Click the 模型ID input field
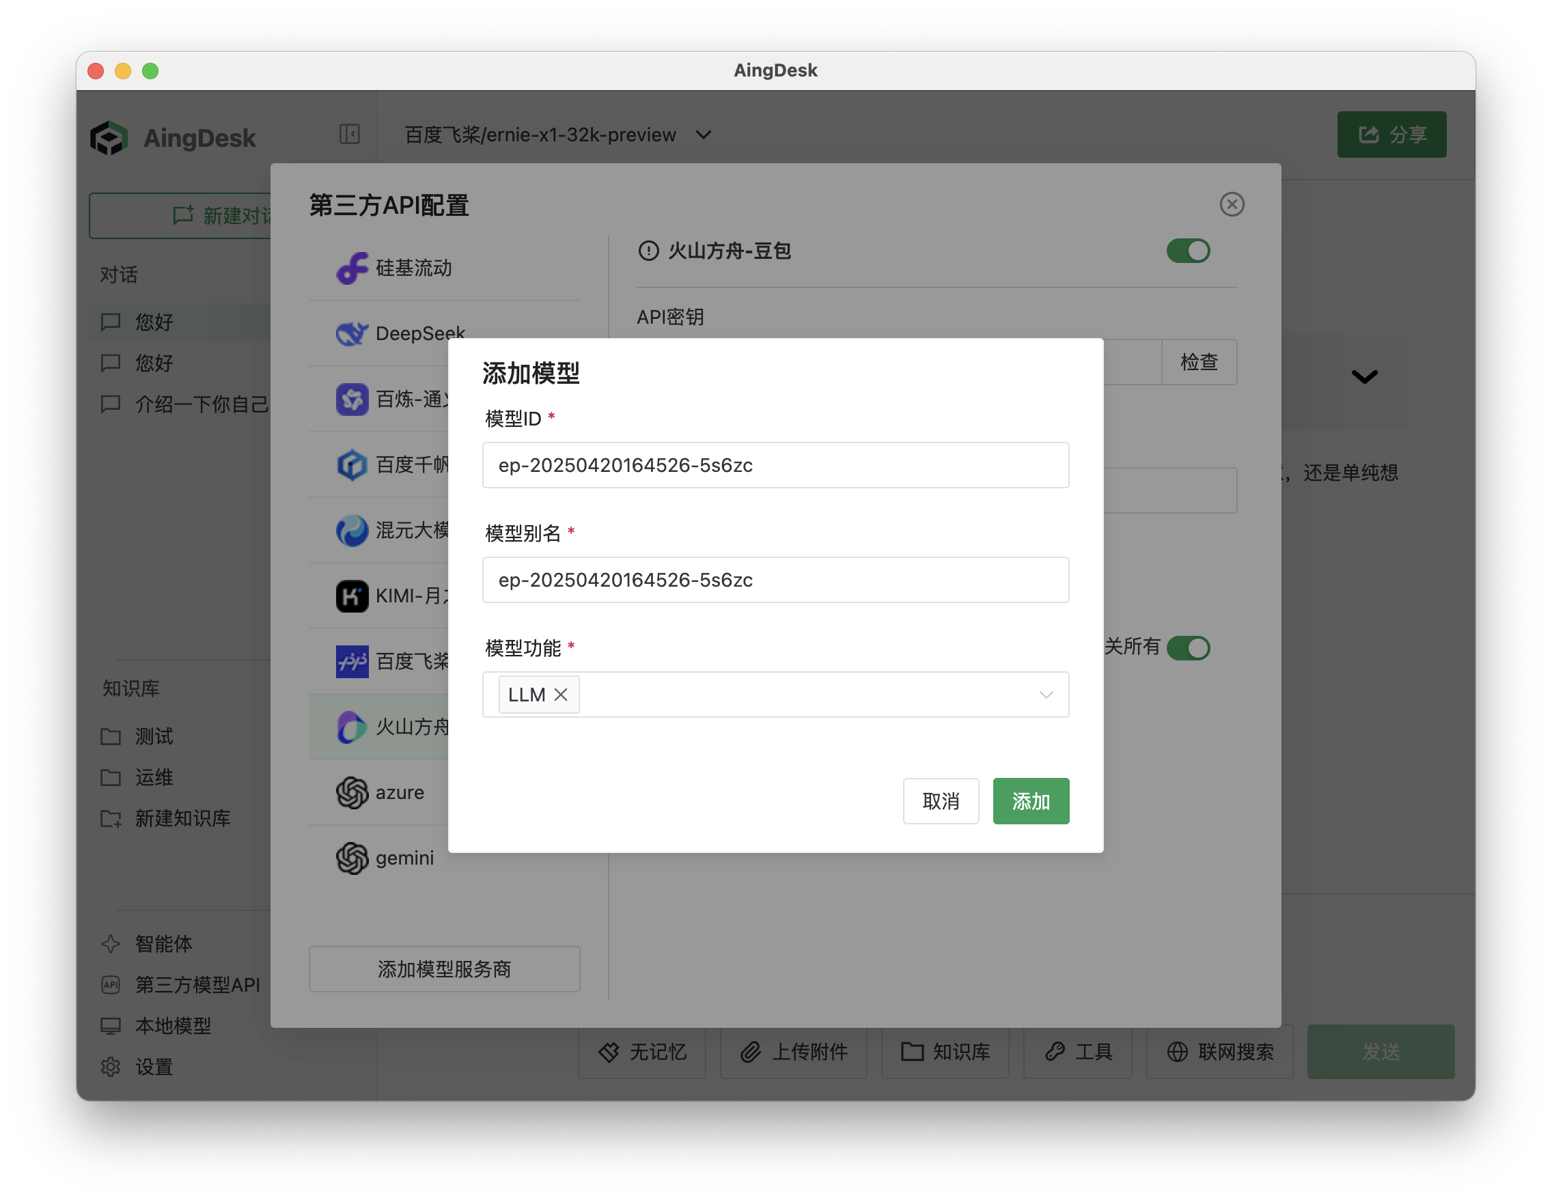 click(775, 465)
